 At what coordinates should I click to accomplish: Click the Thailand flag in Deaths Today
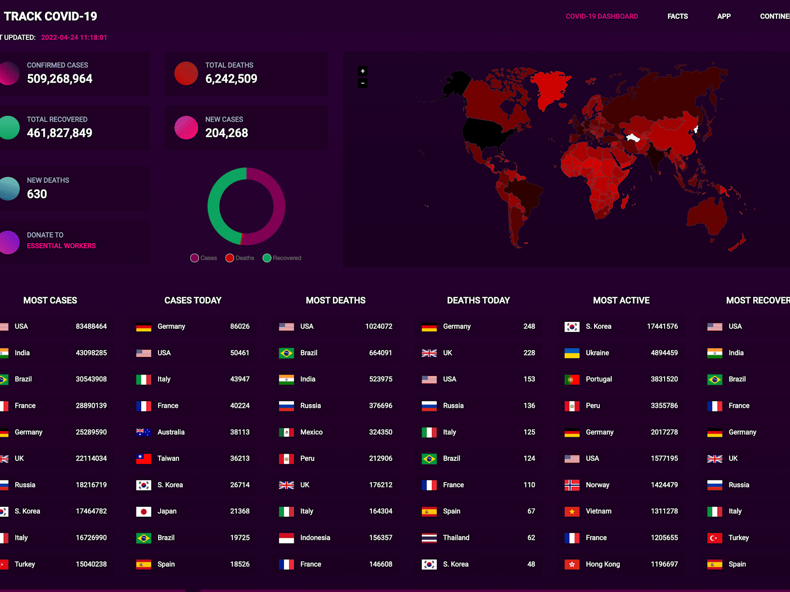point(429,538)
